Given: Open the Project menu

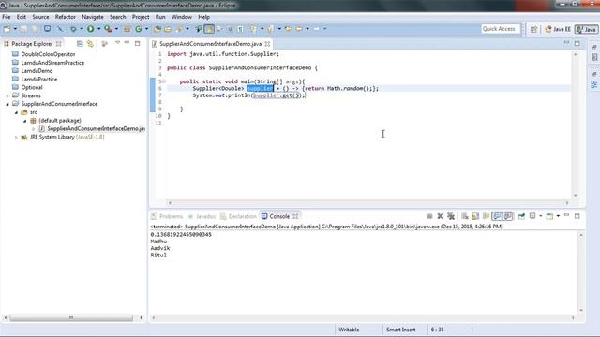Looking at the screenshot, I should pyautogui.click(x=141, y=17).
